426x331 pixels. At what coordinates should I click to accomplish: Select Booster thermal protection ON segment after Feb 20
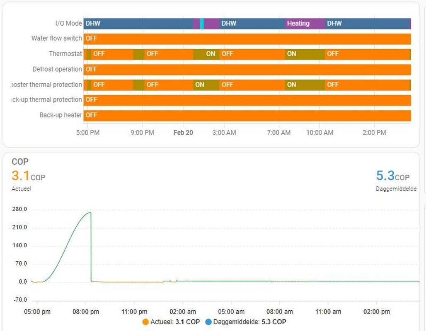point(206,85)
